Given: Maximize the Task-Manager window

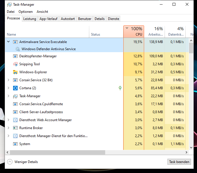Looking at the screenshot, I should click(174, 4).
